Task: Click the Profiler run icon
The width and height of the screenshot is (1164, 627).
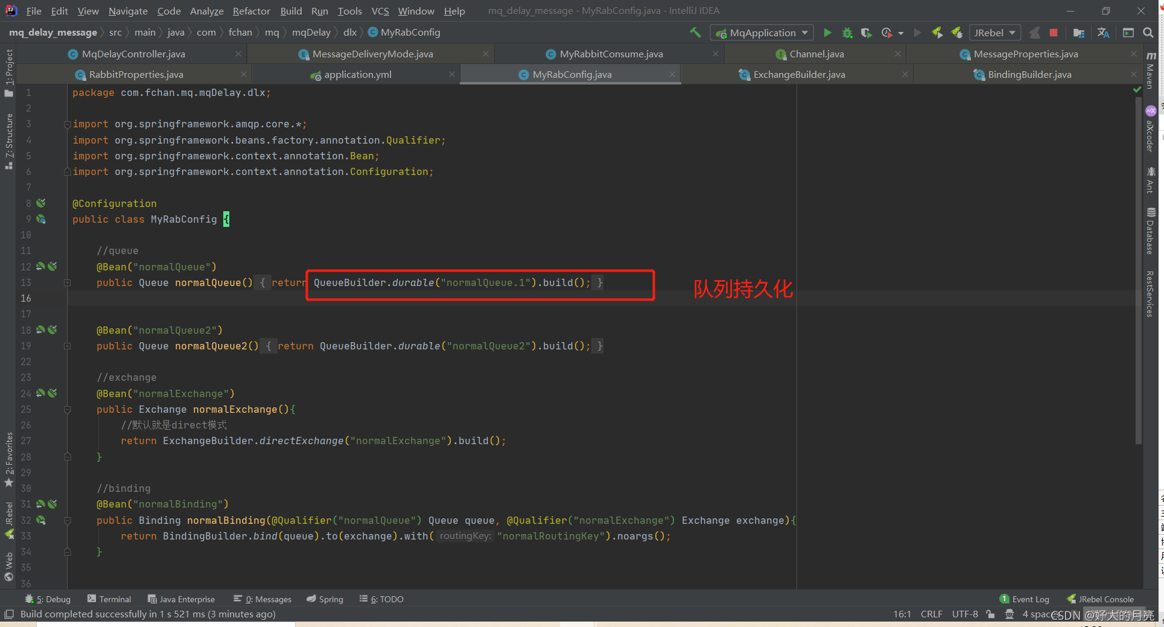Action: (886, 33)
